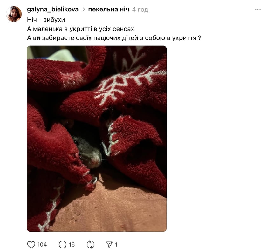Click the line about маленька в укритті
267x251 pixels.
(x=80, y=29)
